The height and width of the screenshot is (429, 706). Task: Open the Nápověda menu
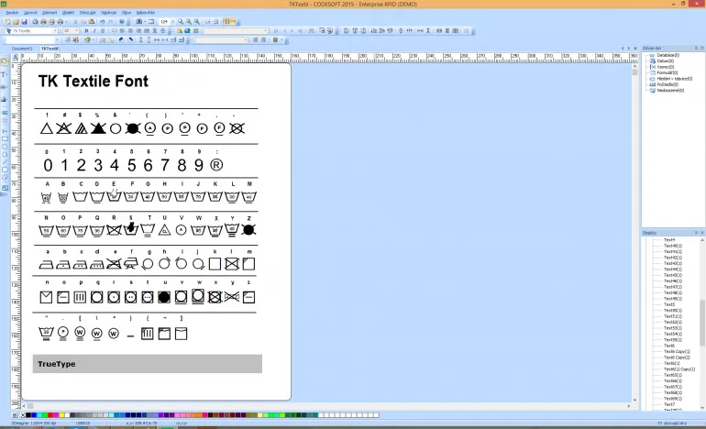[x=146, y=13]
